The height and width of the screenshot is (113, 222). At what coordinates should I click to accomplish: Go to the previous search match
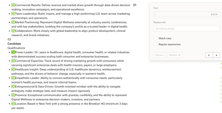click(209, 55)
